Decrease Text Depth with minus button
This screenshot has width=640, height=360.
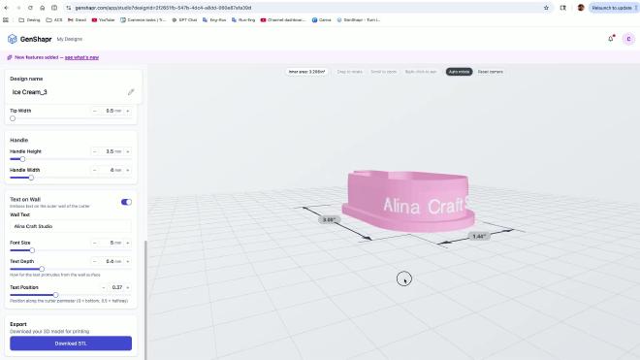pyautogui.click(x=95, y=261)
